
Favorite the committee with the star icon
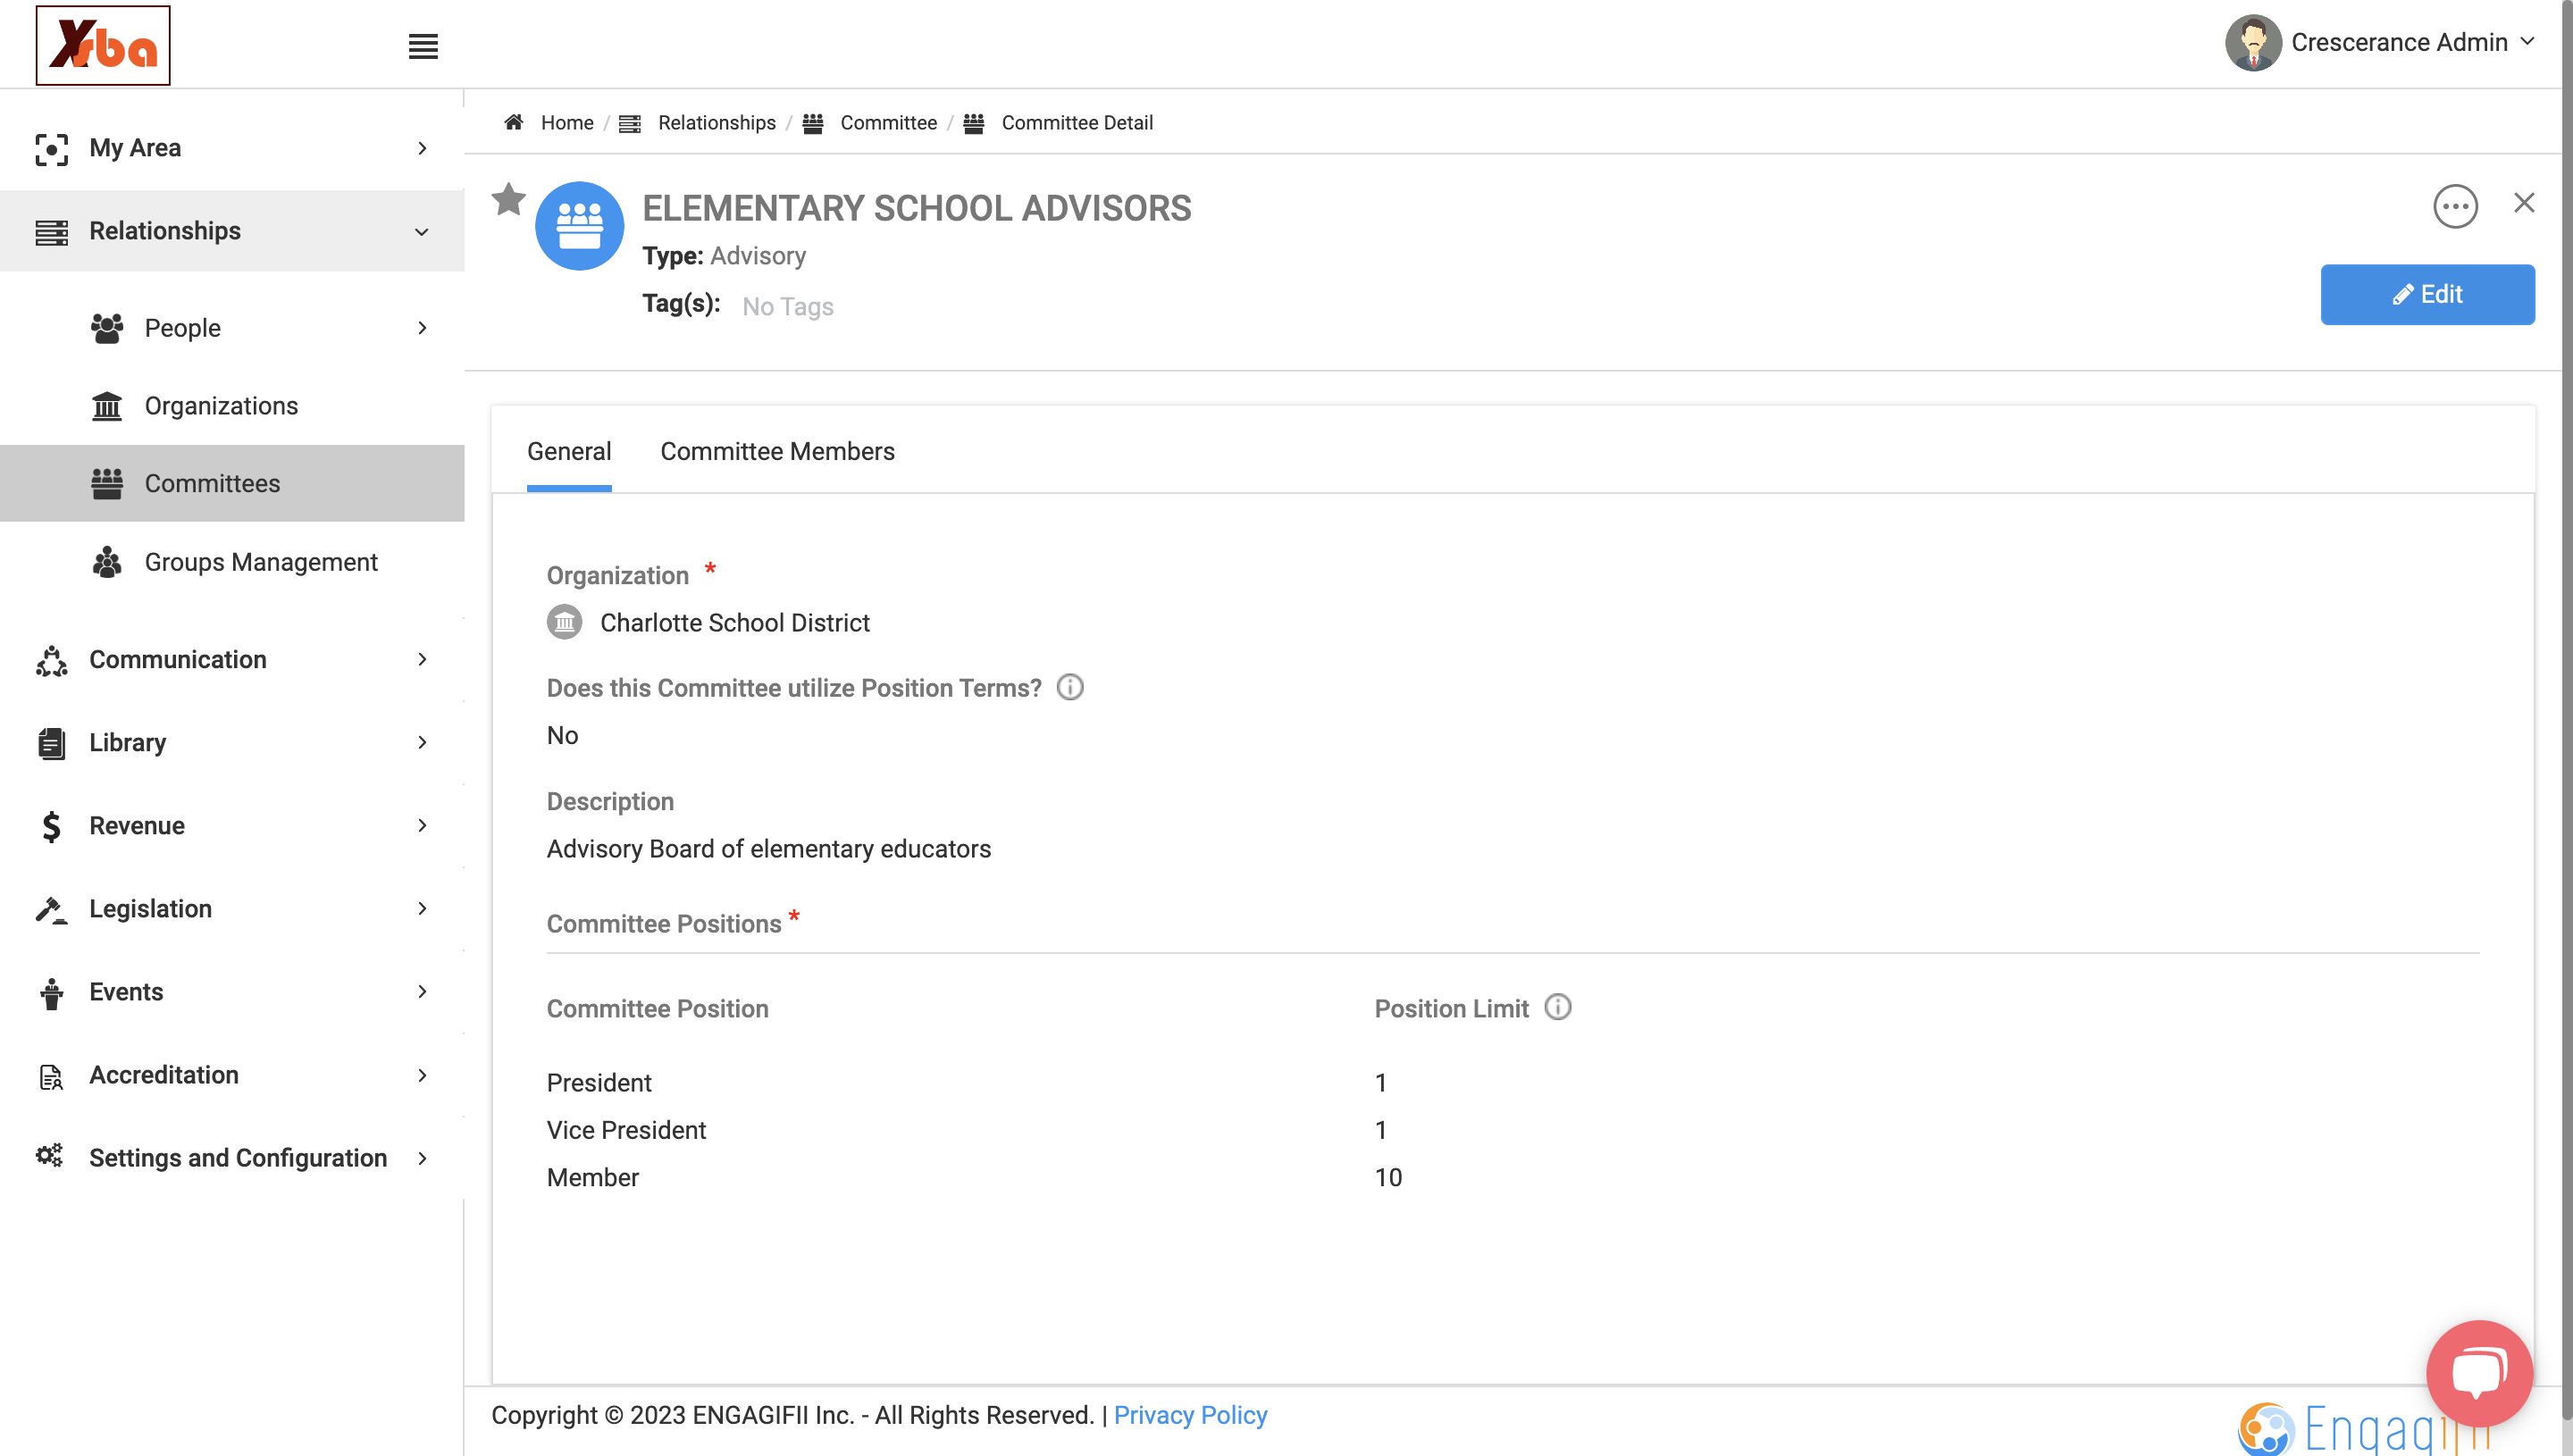pyautogui.click(x=508, y=199)
